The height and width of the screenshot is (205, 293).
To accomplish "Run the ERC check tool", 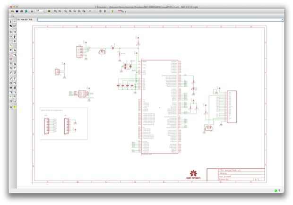I will pos(11,107).
